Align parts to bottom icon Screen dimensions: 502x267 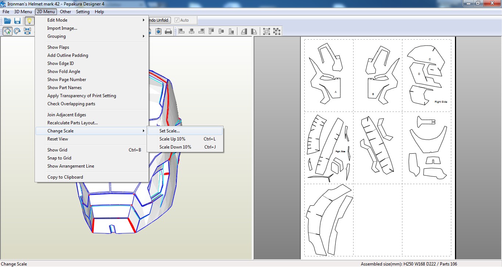[x=231, y=31]
